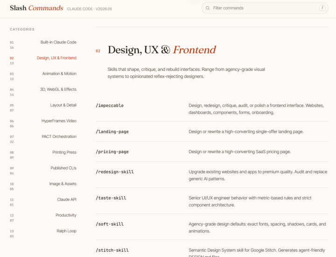Viewport: 336px width, 257px height.
Task: Click the search magnifier icon
Action: 207,8
